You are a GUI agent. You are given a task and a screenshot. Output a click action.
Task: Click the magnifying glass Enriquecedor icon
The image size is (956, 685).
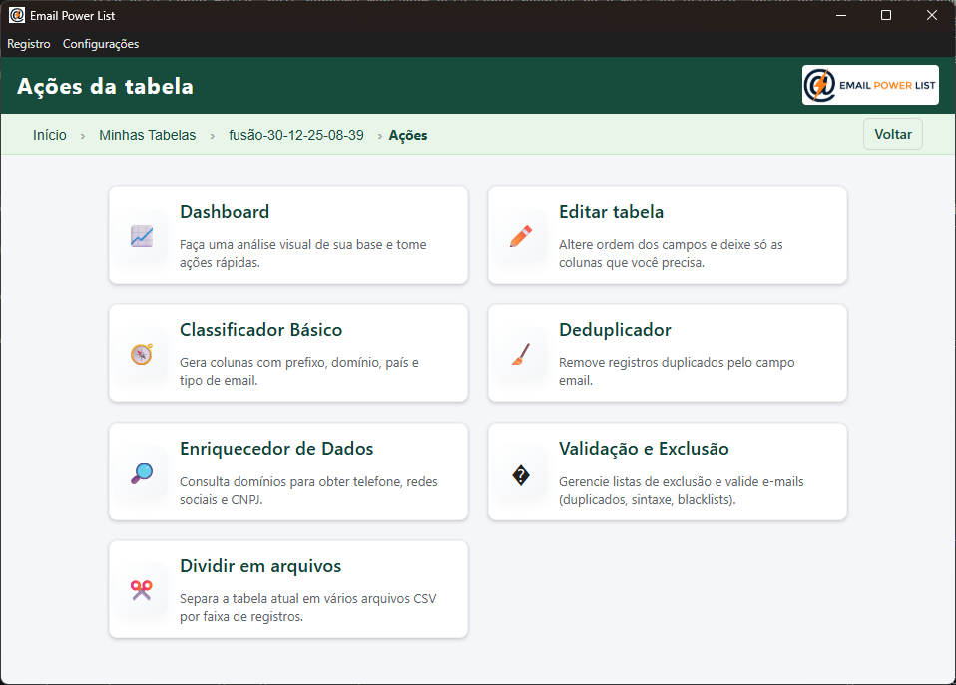(142, 473)
